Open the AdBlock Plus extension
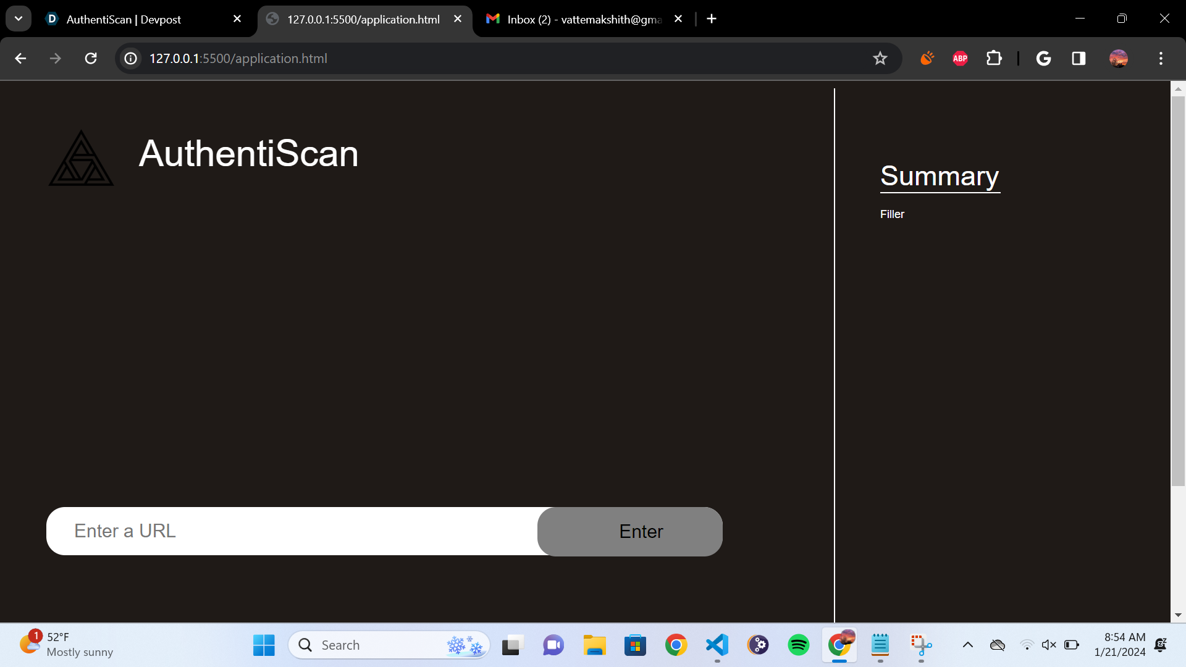Viewport: 1186px width, 667px height. (960, 58)
